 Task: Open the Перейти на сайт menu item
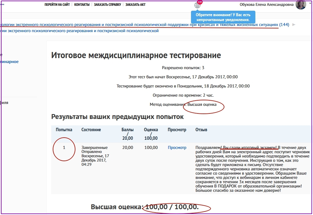(x=57, y=5)
